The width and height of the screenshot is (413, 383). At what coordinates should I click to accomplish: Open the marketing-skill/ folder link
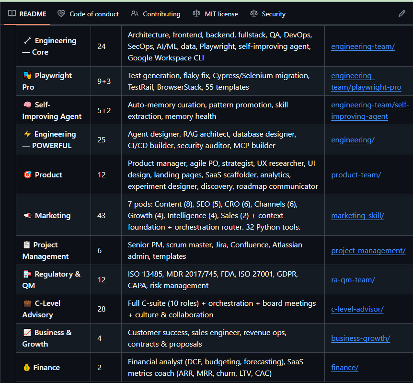pyautogui.click(x=357, y=216)
